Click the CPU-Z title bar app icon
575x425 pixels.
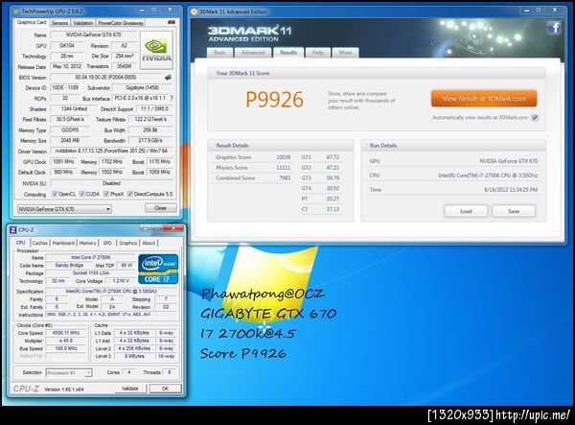(13, 229)
